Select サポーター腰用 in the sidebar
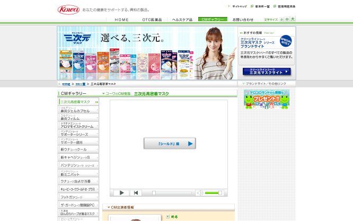This screenshot has width=353, height=221. (x=78, y=142)
